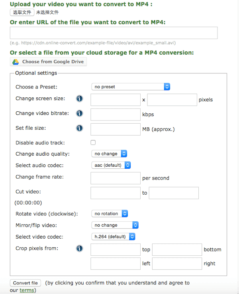
Task: Click the crop bottom pixels field
Action: [177, 250]
